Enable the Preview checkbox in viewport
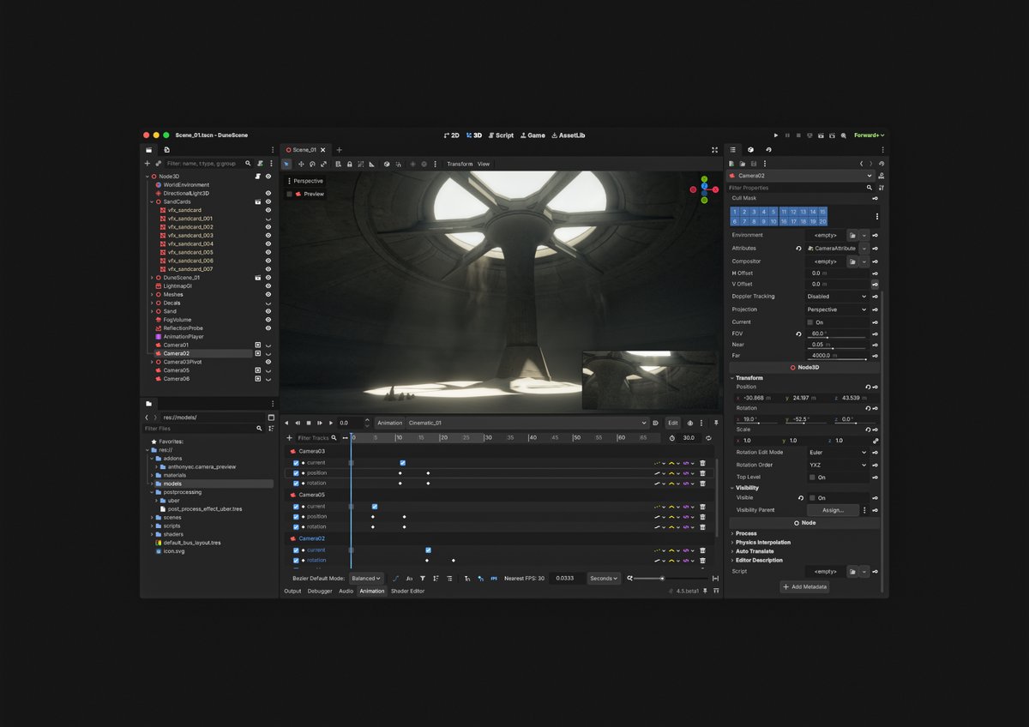The width and height of the screenshot is (1029, 727). (290, 195)
